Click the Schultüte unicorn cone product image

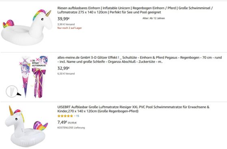coord(25,77)
